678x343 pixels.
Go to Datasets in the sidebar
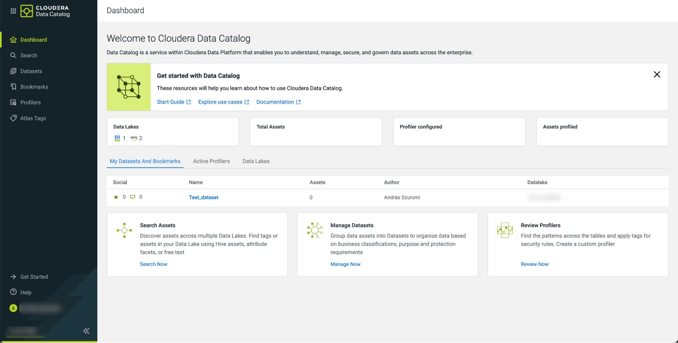pos(31,71)
